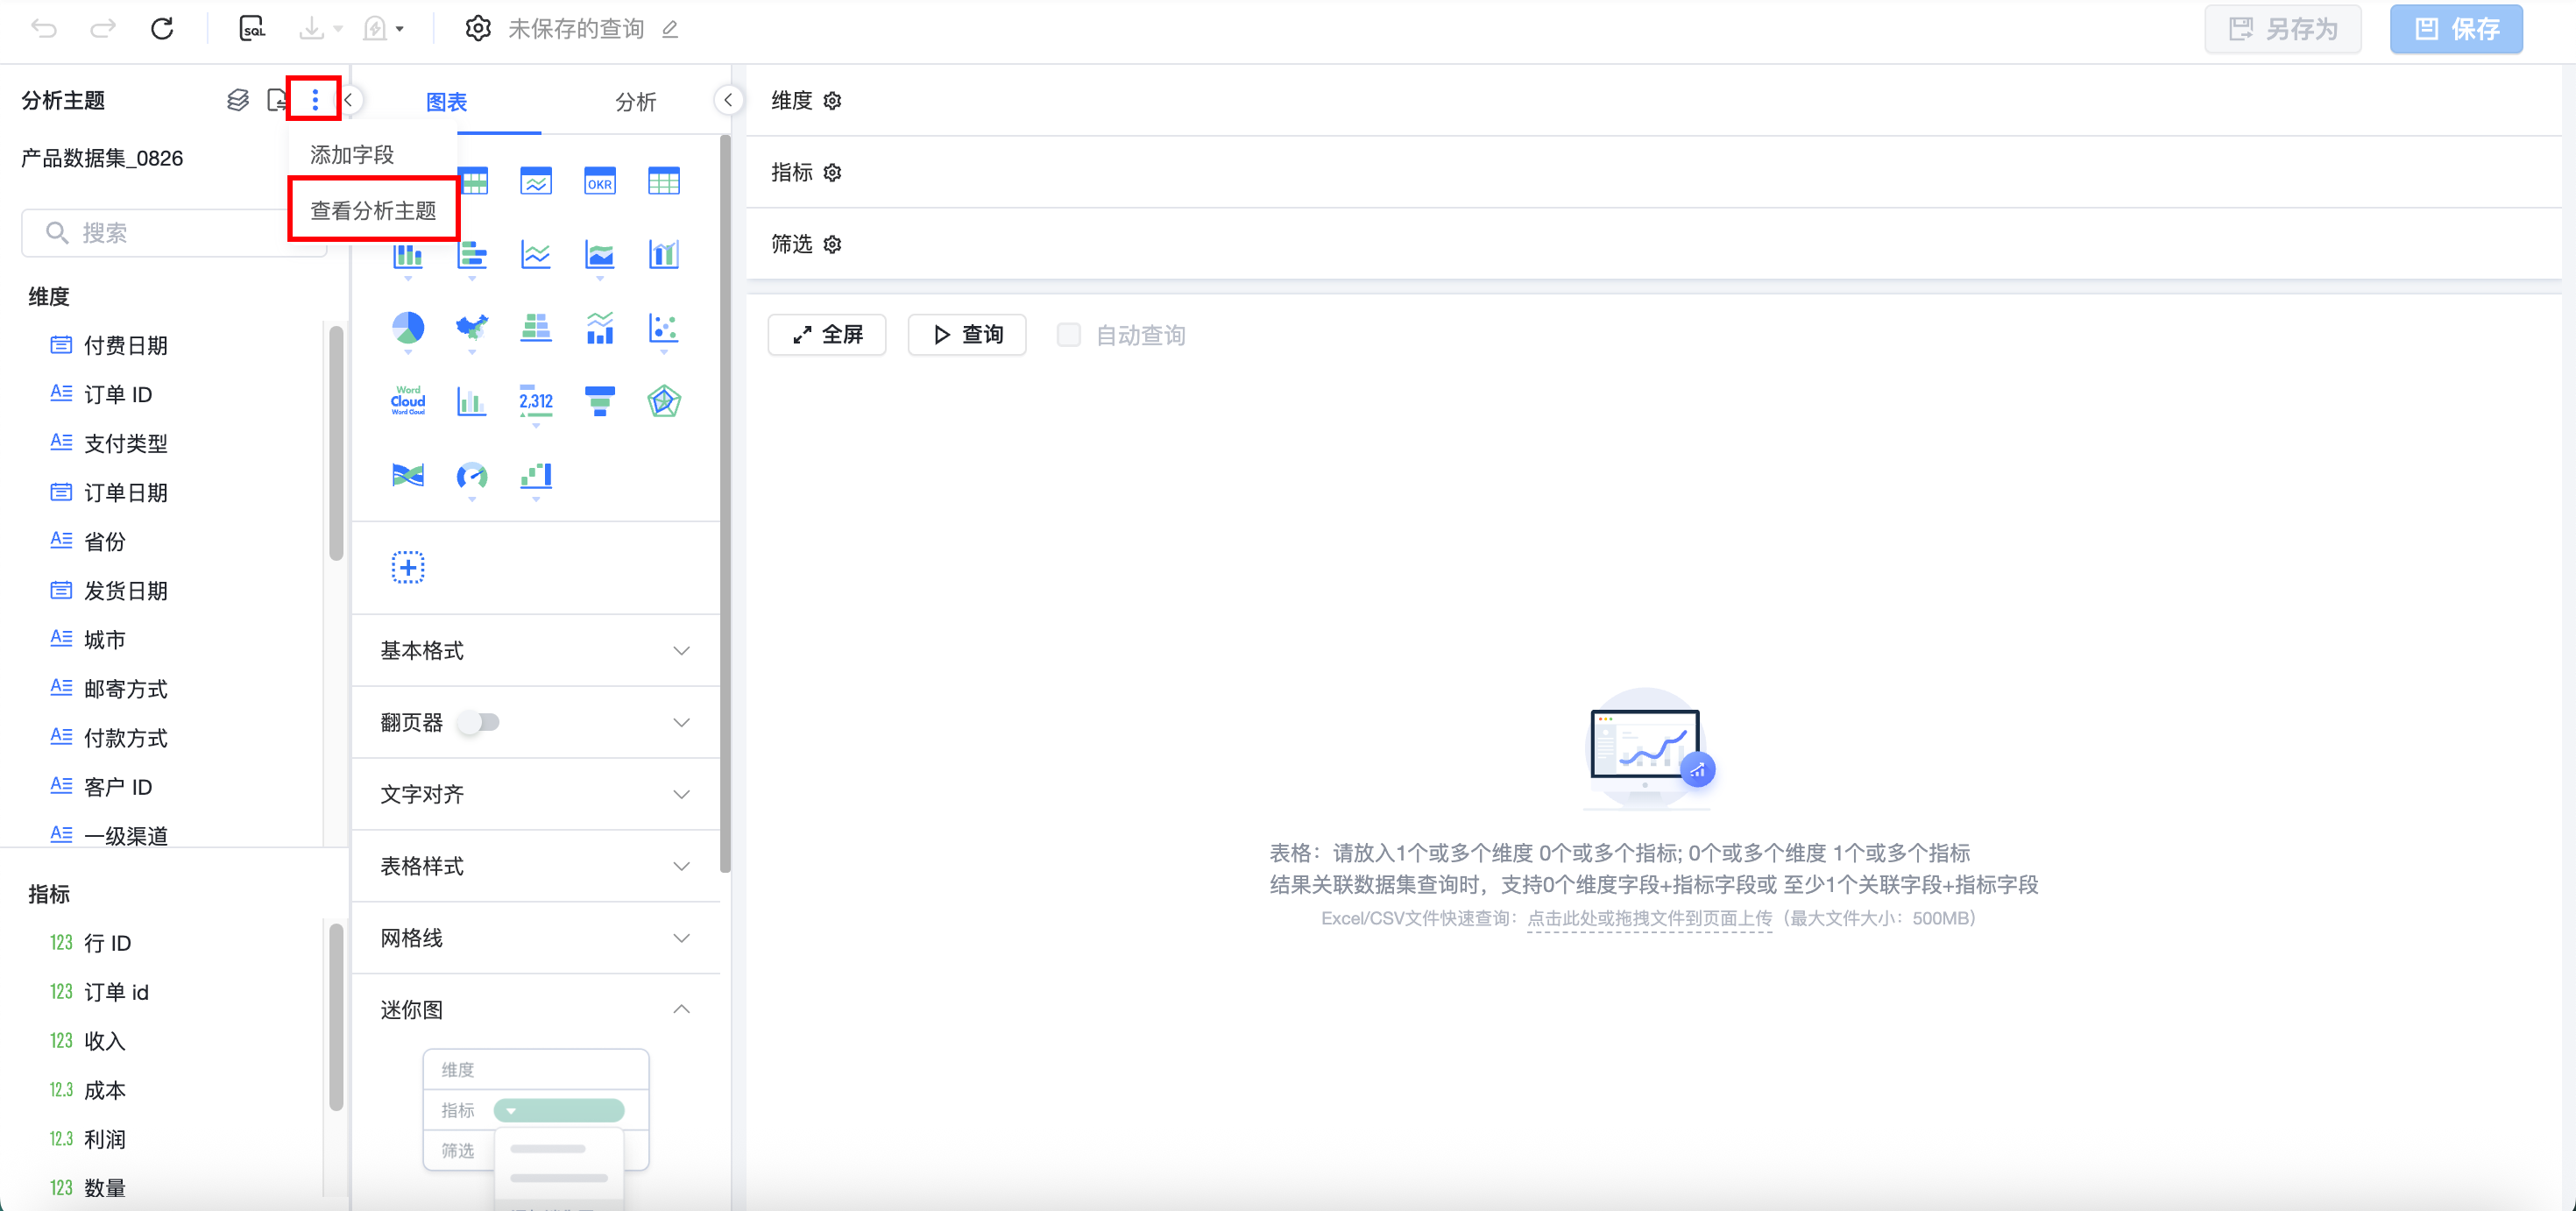The width and height of the screenshot is (2576, 1211).
Task: Choose 查看分析主题 from the menu
Action: coord(373,210)
